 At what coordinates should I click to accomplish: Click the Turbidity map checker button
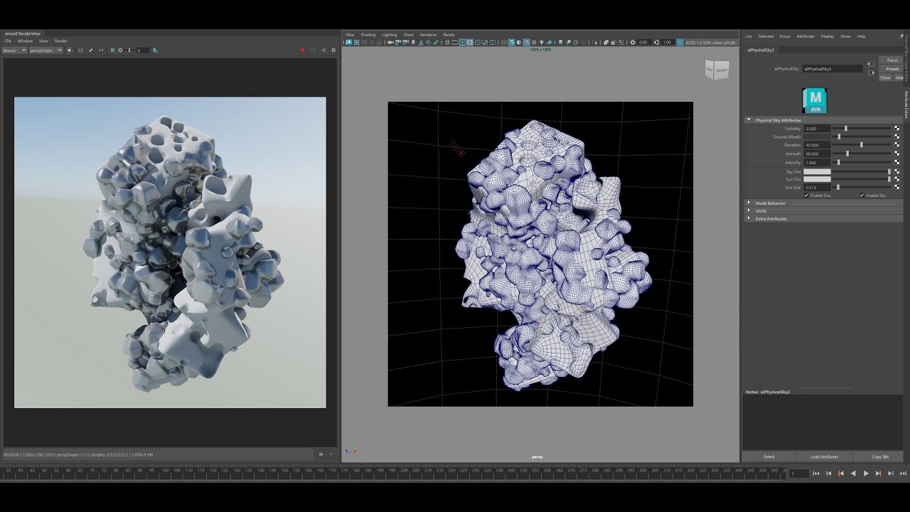(896, 129)
